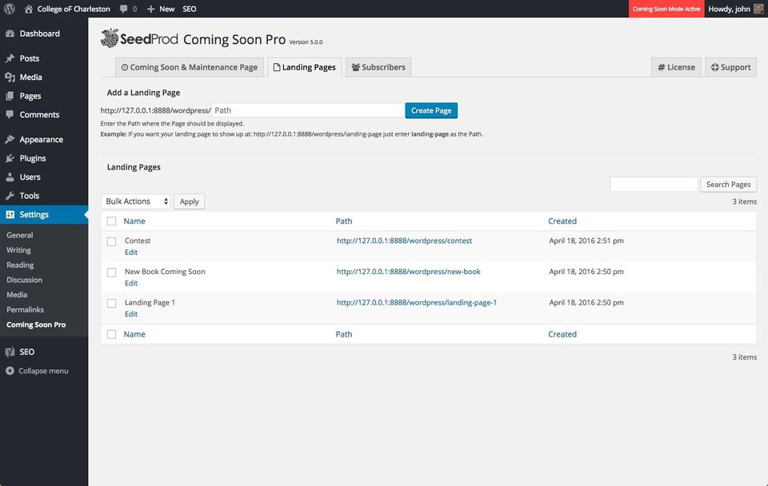Focus the Path input field
The height and width of the screenshot is (486, 768).
[x=308, y=110]
